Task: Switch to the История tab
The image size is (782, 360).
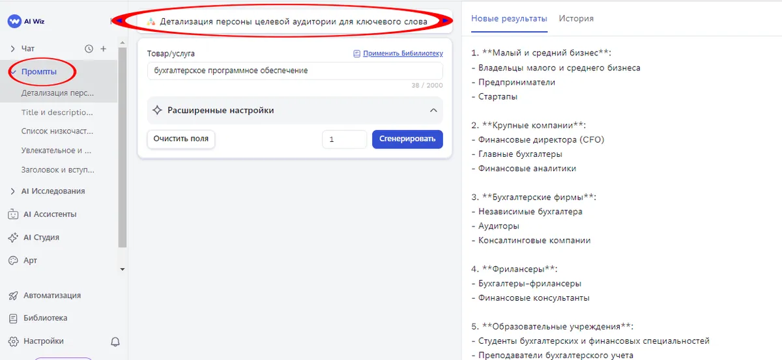Action: [x=576, y=18]
